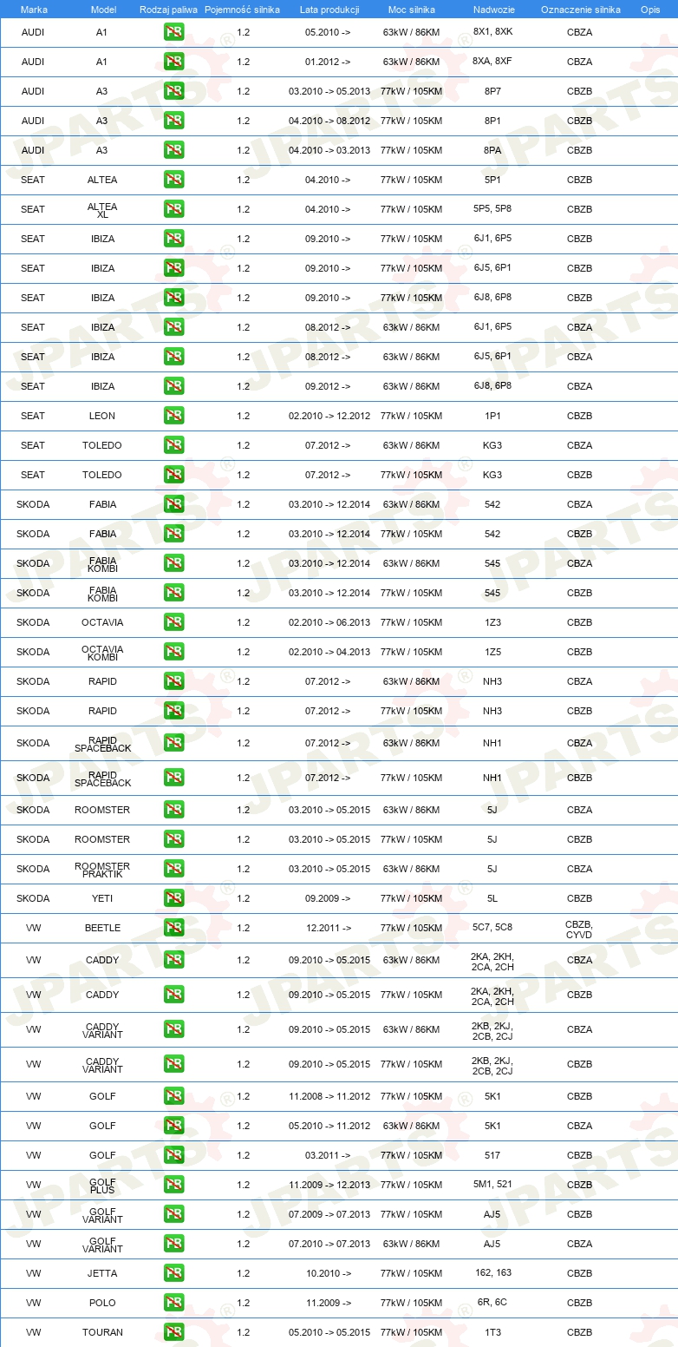Viewport: 678px width, 1347px height.
Task: Click the model name 'BEETLE'
Action: tap(102, 928)
